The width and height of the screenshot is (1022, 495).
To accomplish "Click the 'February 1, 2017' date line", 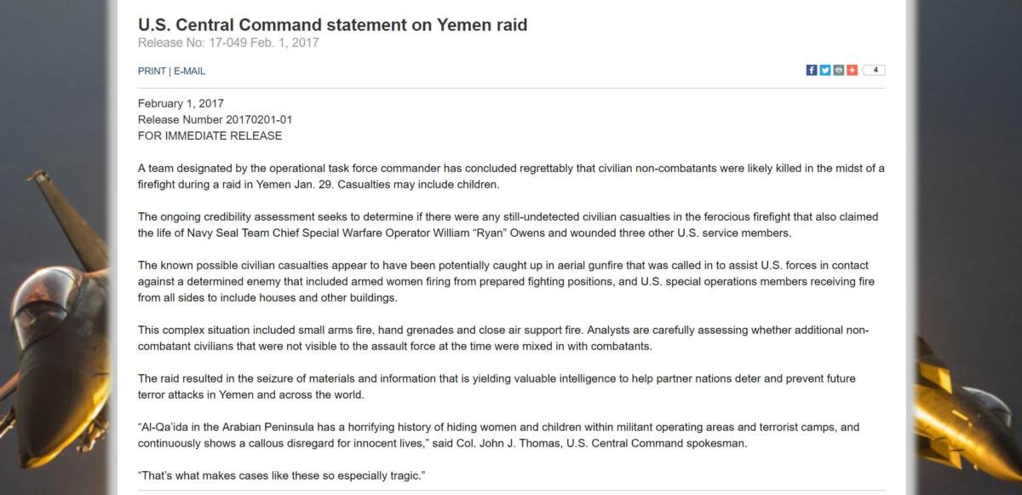I will 181,103.
